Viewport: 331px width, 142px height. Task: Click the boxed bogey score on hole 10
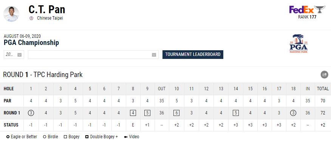pos(176,113)
